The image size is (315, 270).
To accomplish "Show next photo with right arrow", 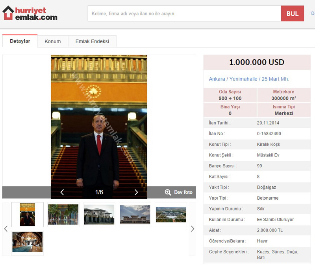I will [x=136, y=192].
